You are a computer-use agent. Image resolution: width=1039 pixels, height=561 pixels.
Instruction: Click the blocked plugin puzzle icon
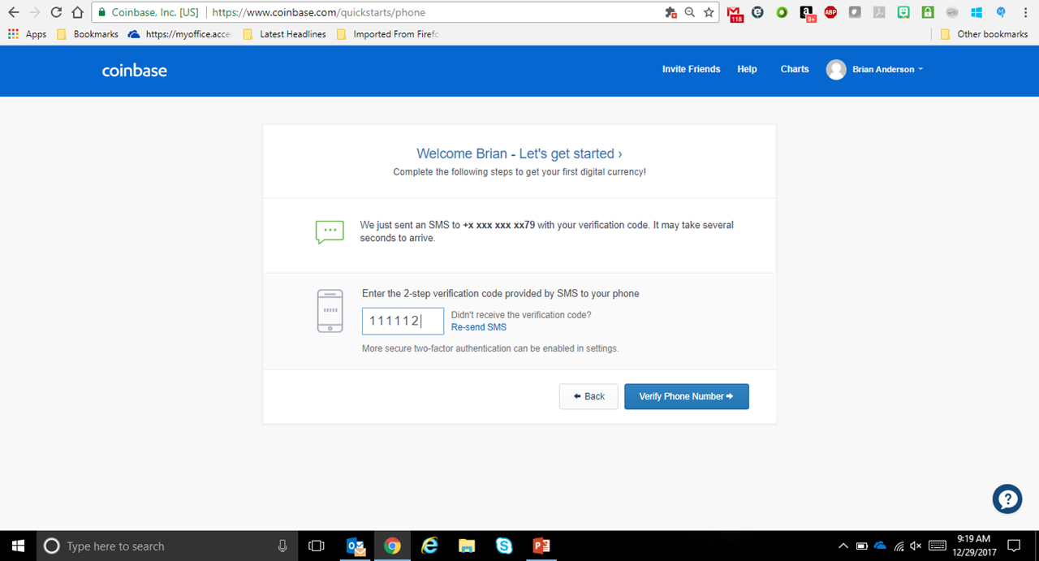670,12
